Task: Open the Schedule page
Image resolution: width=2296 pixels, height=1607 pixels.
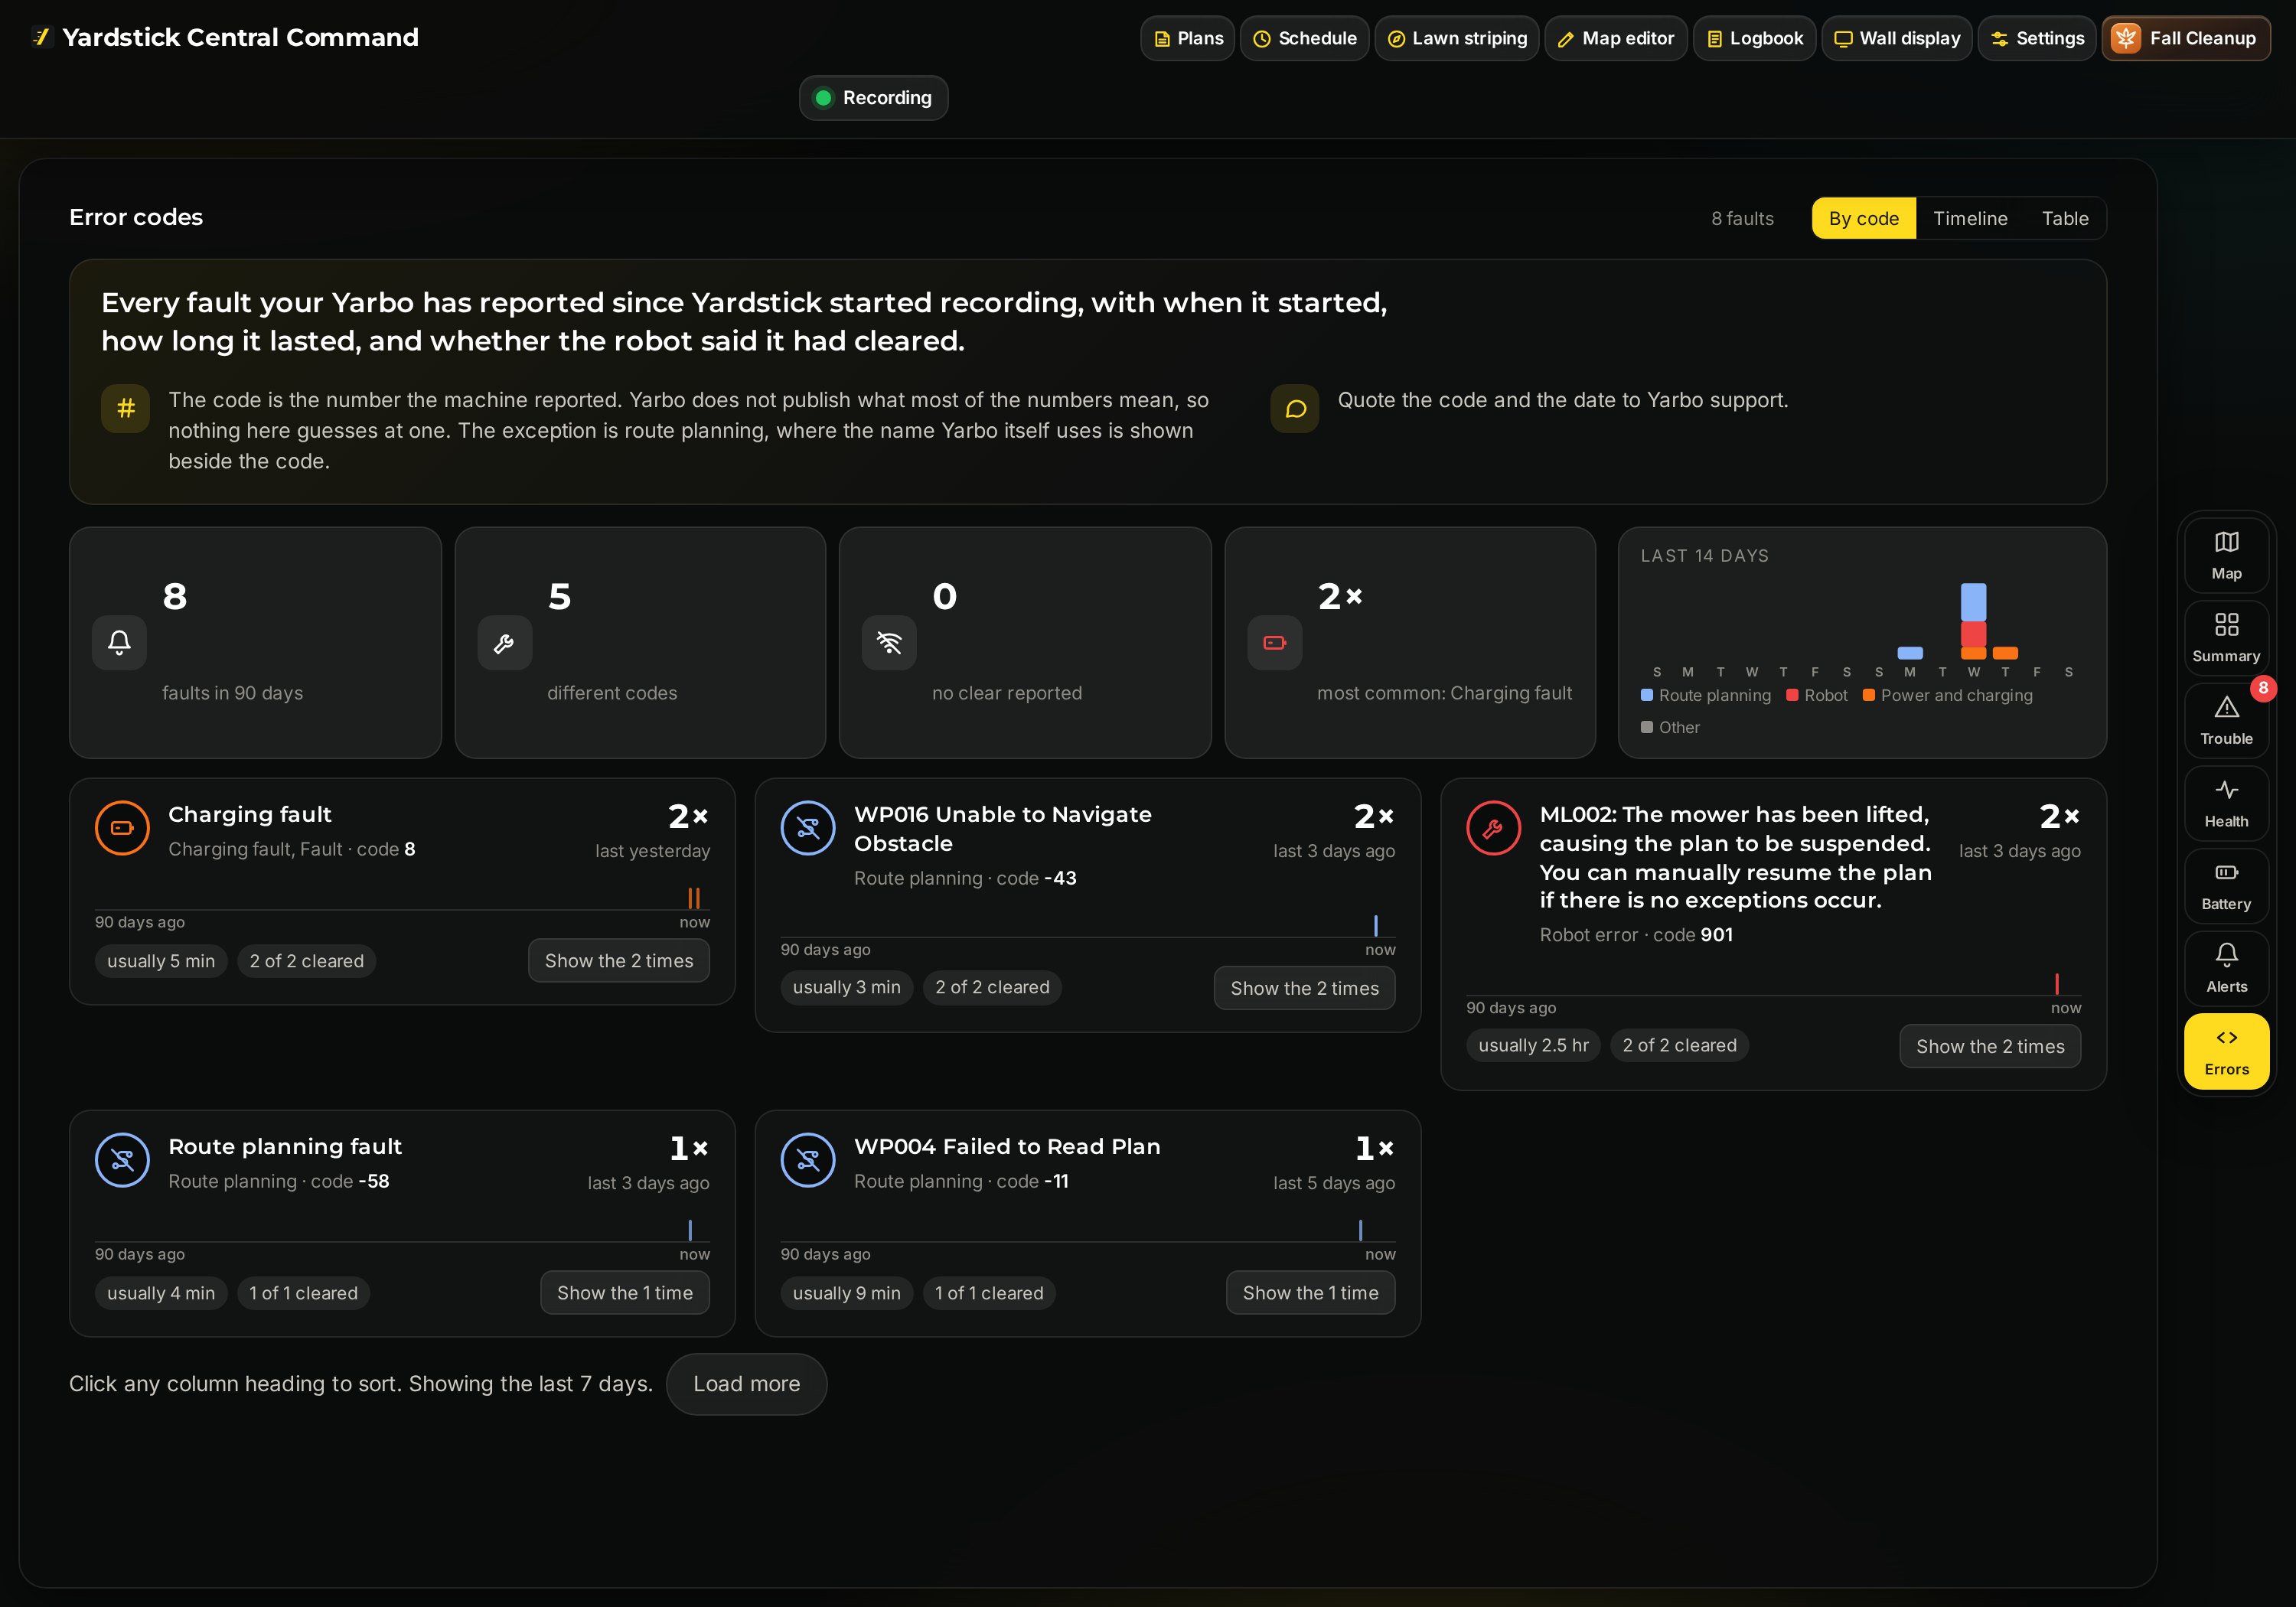Action: tap(1305, 38)
